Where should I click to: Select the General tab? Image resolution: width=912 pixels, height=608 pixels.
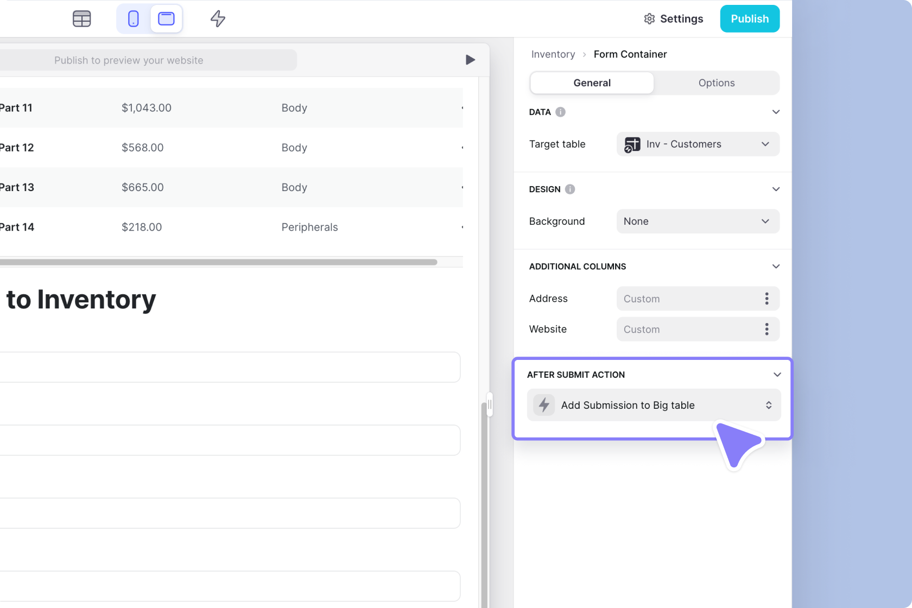pos(592,83)
